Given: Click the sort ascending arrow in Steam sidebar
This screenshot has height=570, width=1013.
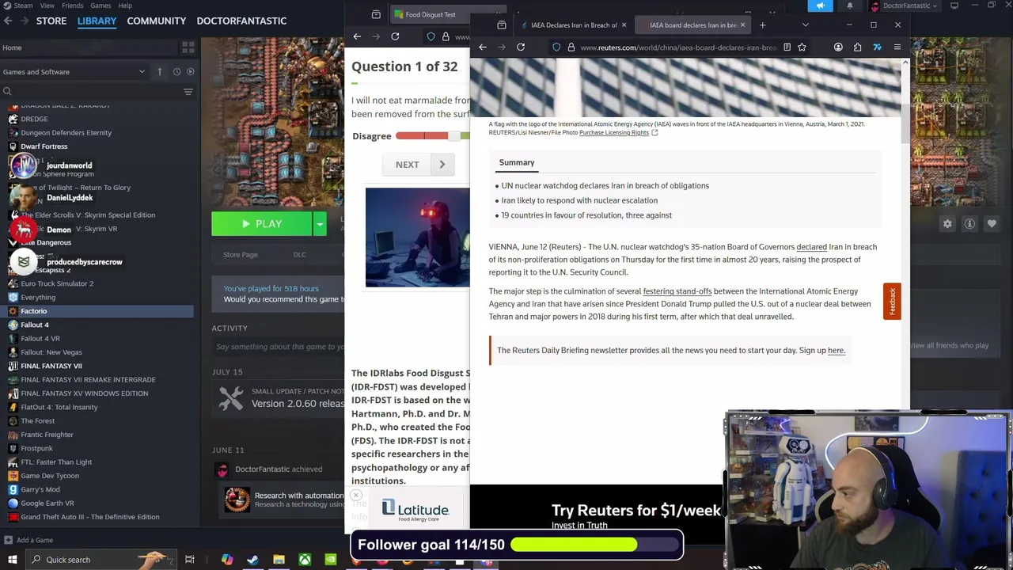Looking at the screenshot, I should tap(159, 71).
